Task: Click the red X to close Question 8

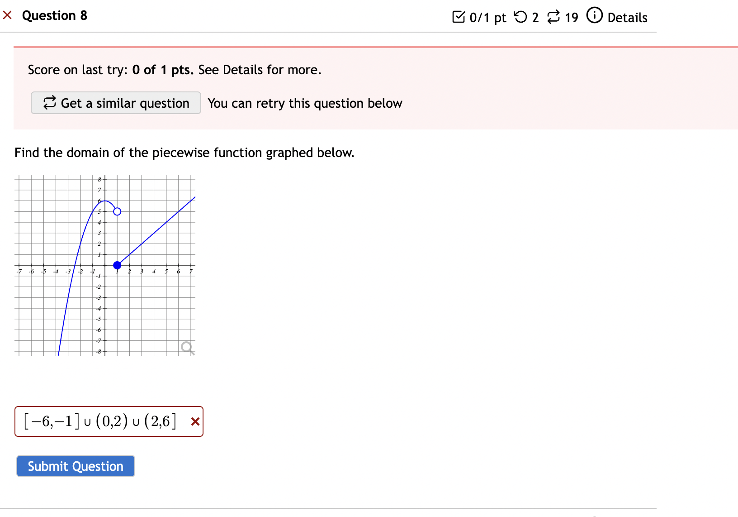Action: coord(7,15)
